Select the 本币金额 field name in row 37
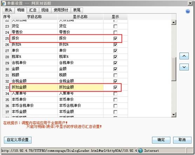 [x=34, y=112]
